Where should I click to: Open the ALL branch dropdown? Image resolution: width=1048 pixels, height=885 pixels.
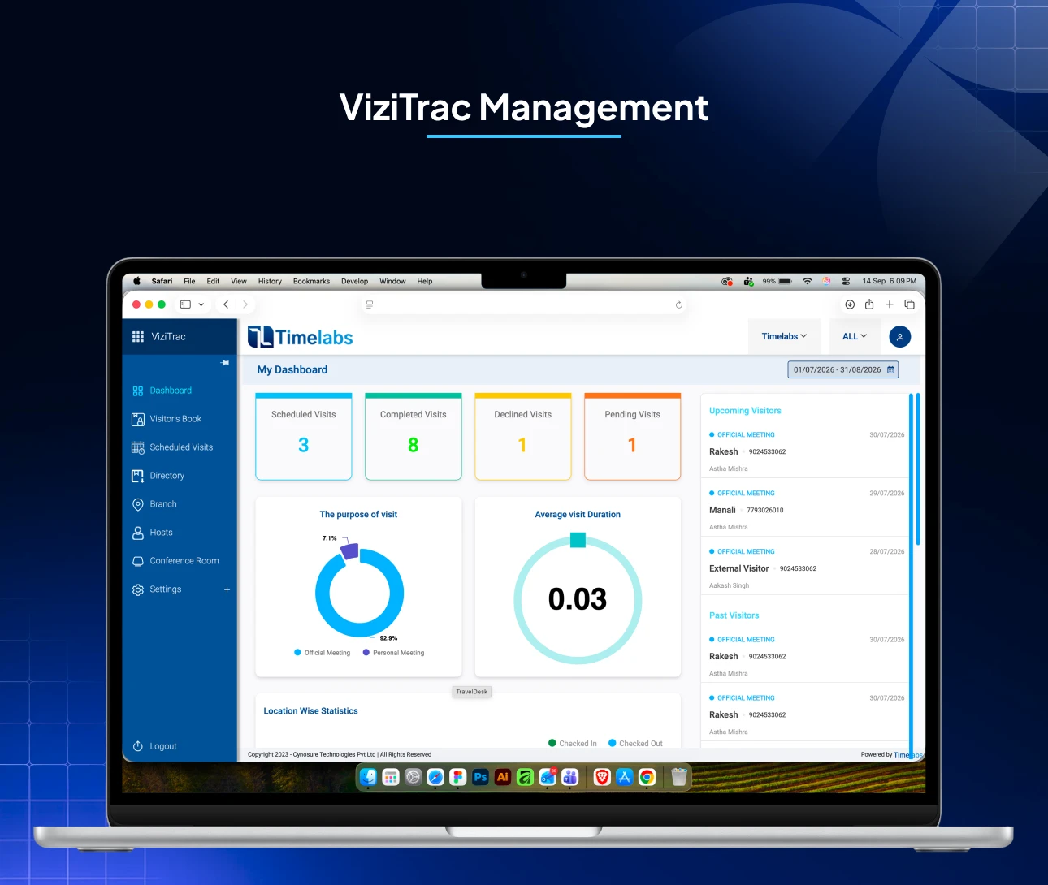pos(855,336)
